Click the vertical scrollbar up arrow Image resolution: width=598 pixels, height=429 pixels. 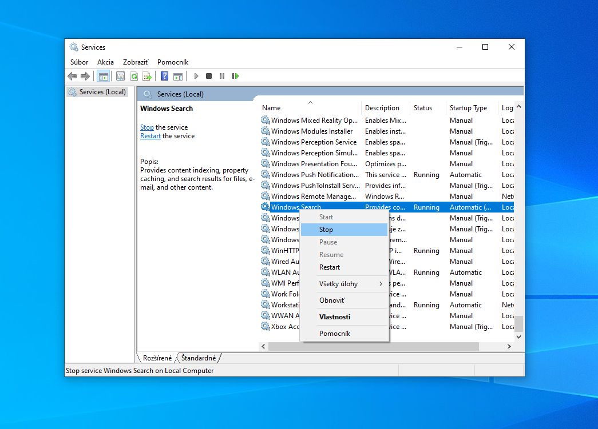pyautogui.click(x=518, y=107)
